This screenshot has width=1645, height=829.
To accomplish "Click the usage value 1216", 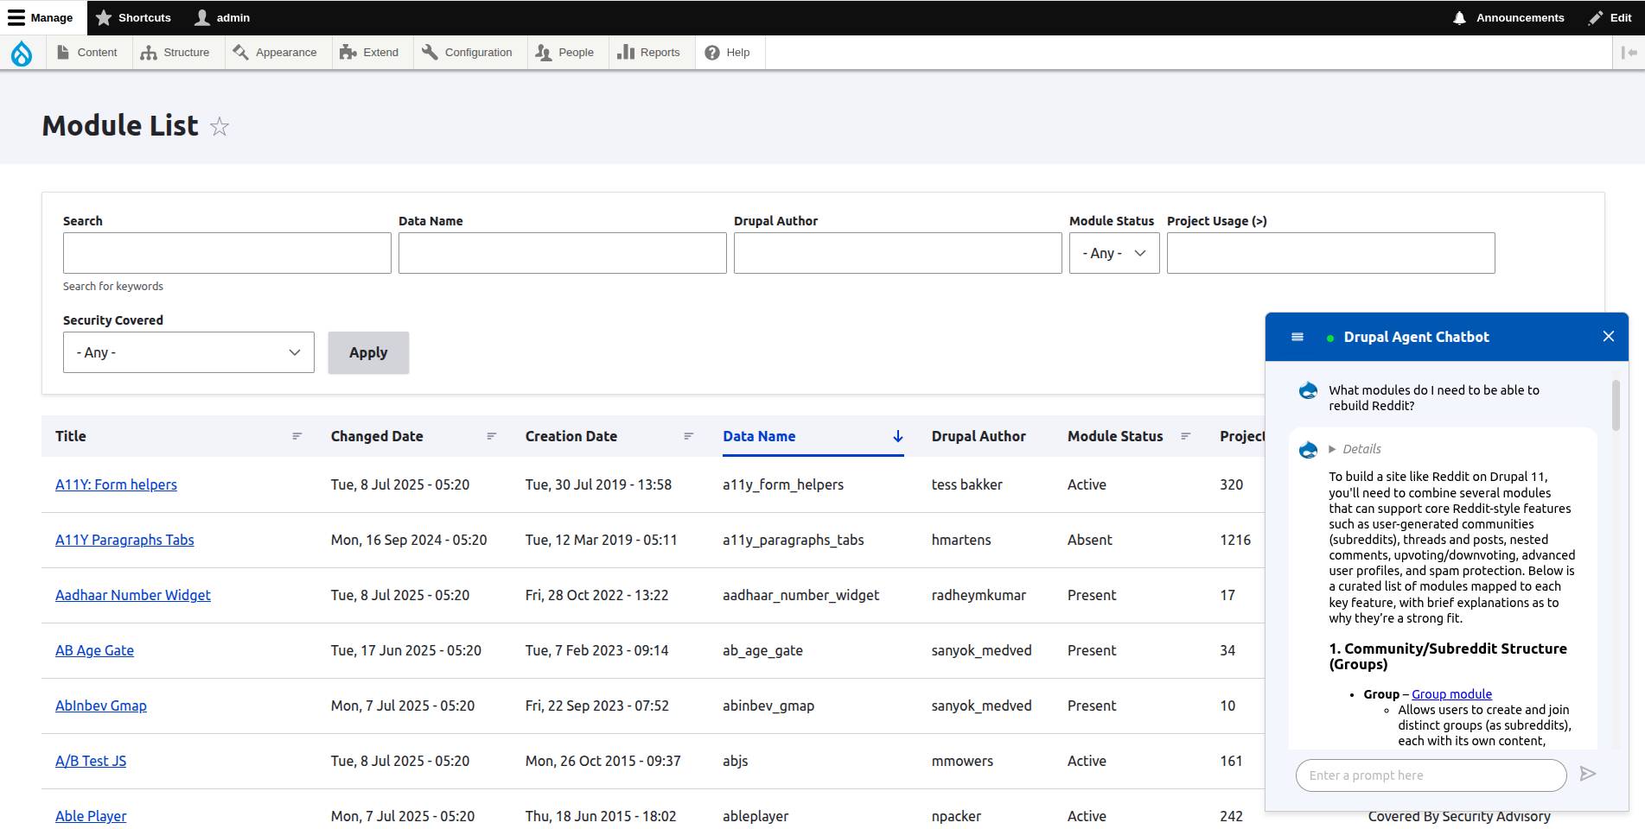I will [1235, 540].
